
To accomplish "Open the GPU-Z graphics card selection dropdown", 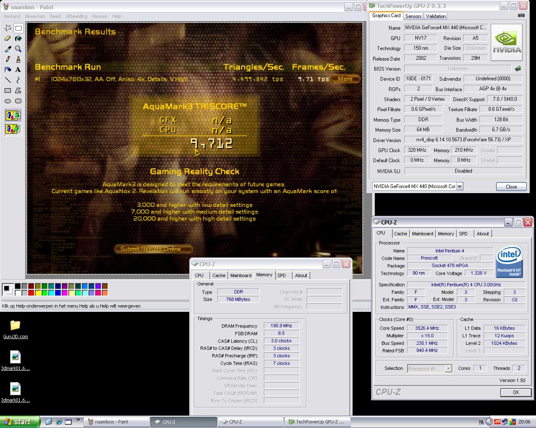I will point(459,186).
